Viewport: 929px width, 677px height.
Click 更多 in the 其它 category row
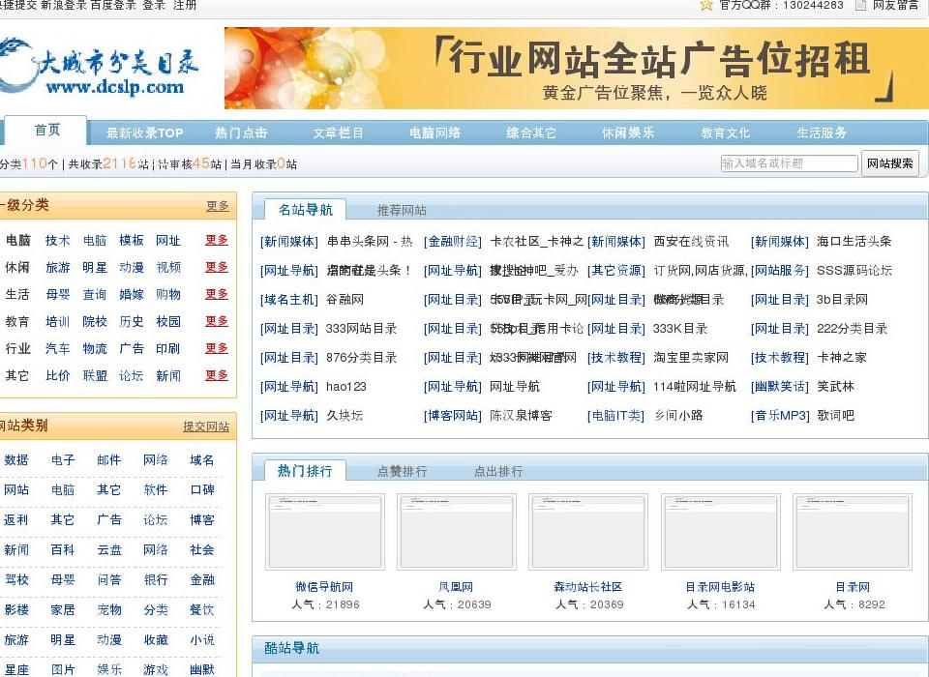216,375
